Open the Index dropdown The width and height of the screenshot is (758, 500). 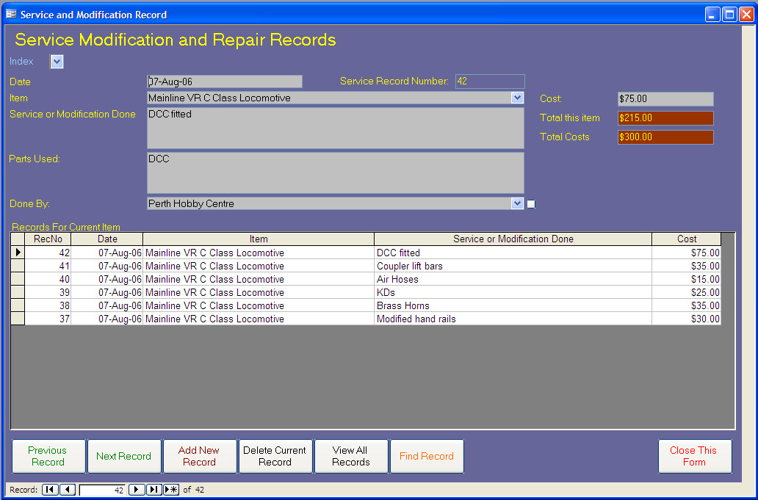[x=57, y=62]
